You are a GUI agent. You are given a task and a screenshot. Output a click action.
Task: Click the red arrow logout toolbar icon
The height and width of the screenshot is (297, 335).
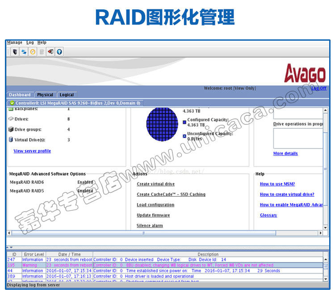(50, 52)
